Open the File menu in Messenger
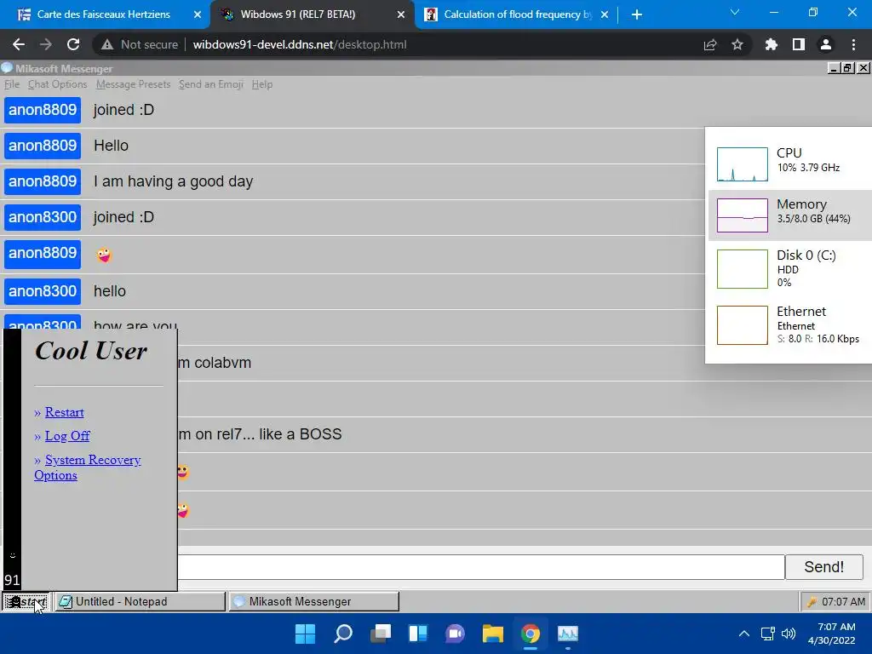Viewport: 872px width, 654px height. click(12, 84)
